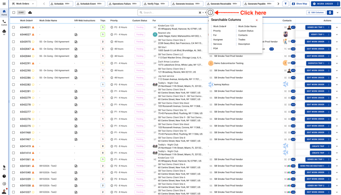
Task: Select checkbox for work order 6542291
Action: [13, 63]
